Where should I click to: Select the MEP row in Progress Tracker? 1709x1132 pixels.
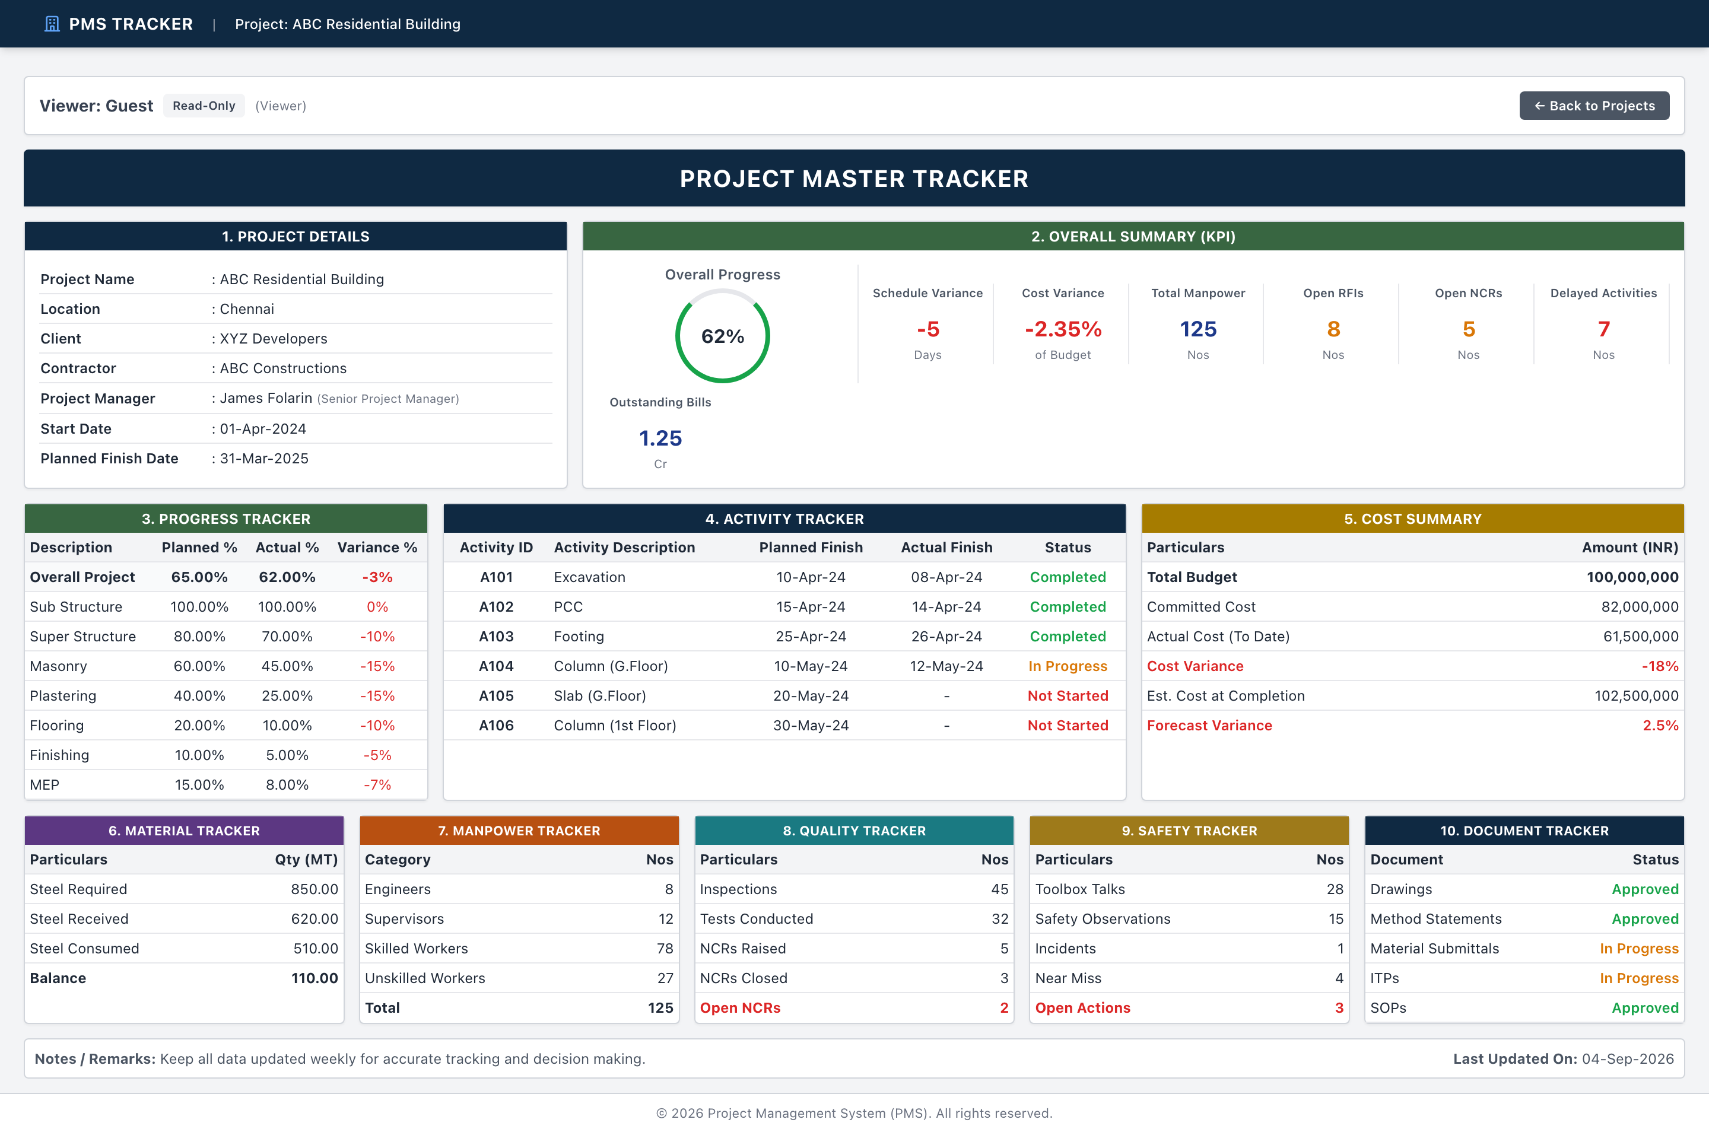(x=226, y=784)
